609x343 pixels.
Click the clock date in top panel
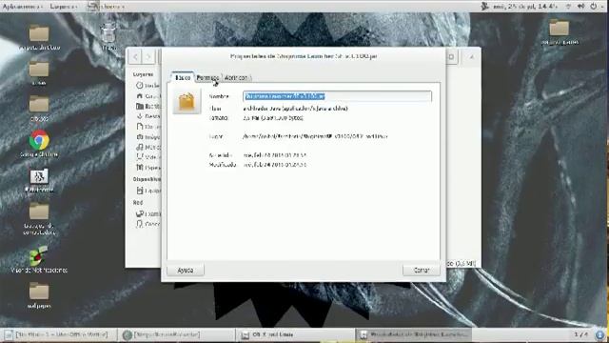[x=525, y=7]
